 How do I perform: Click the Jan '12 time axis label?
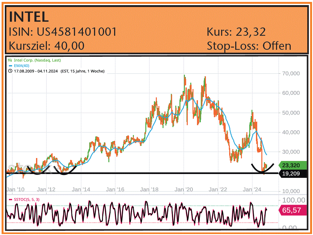[46, 189]
